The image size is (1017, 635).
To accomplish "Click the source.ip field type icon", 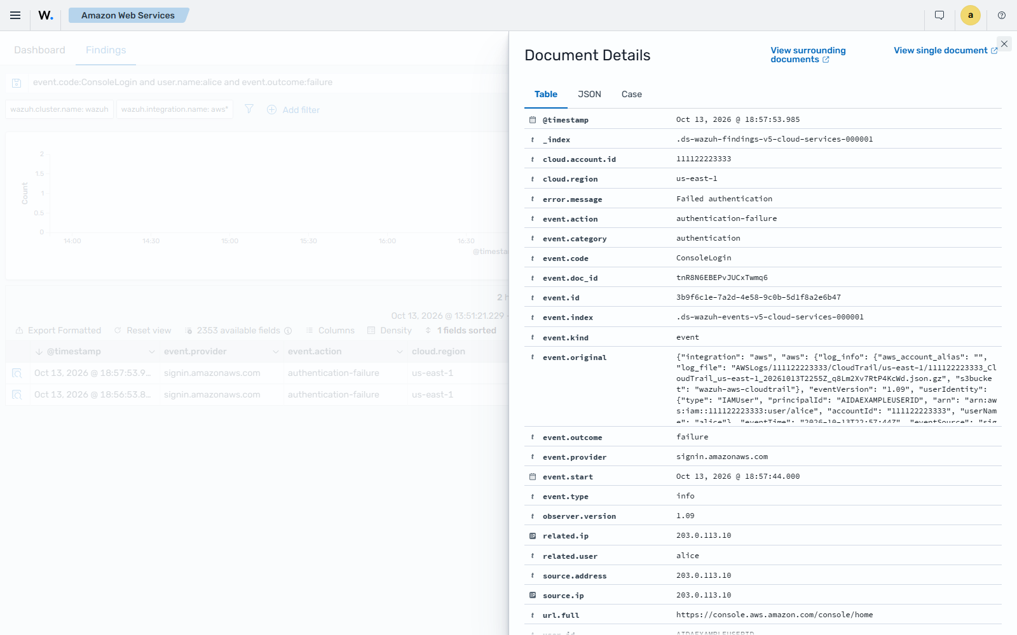I will click(533, 596).
